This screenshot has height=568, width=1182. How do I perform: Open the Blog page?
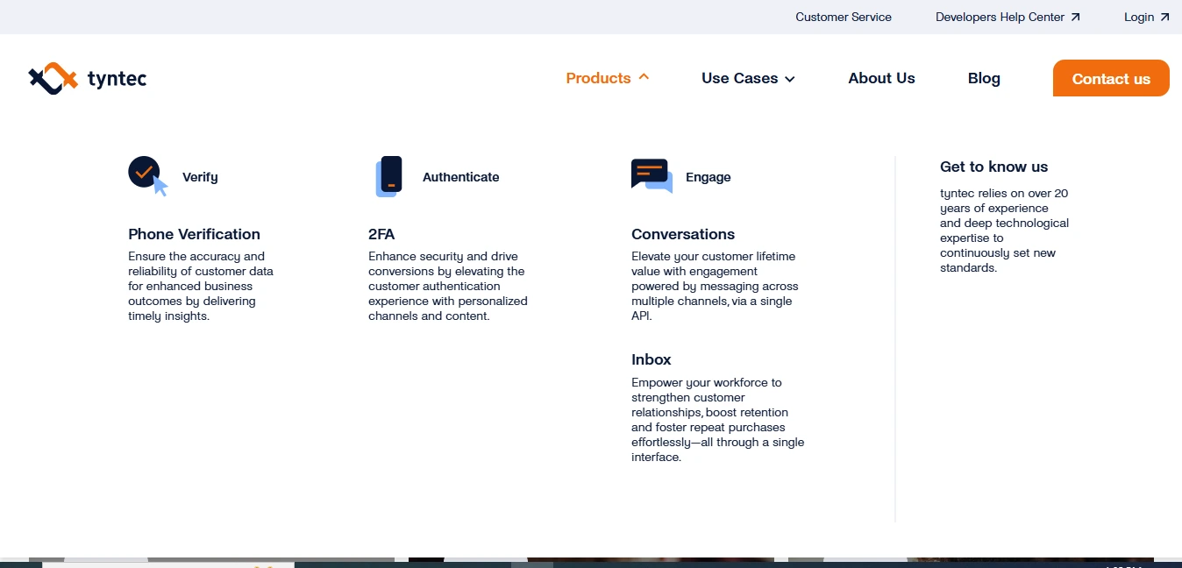point(984,78)
